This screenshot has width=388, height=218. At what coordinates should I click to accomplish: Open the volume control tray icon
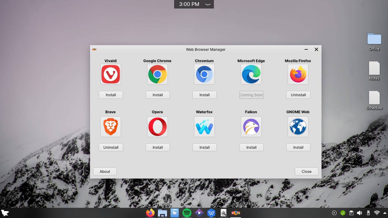tap(360, 213)
